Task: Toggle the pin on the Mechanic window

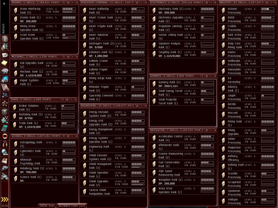Action: [68, 57]
